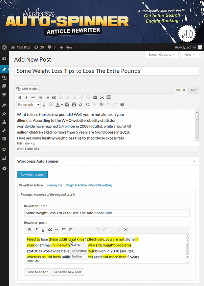The width and height of the screenshot is (204, 286).
Task: Apply italic formatting in the post editor
Action: (x=26, y=97)
